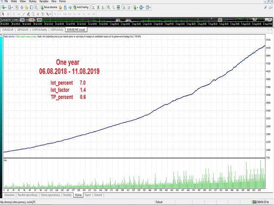Image resolution: width=274 pixels, height=205 pixels.
Task: Expand the periods dropdown arrow
Action: click(x=144, y=8)
